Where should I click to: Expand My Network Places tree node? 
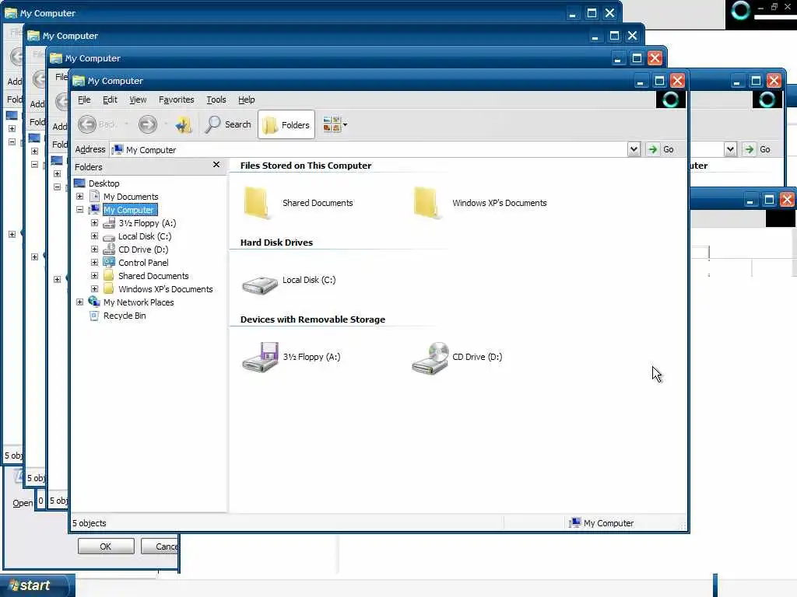[80, 302]
